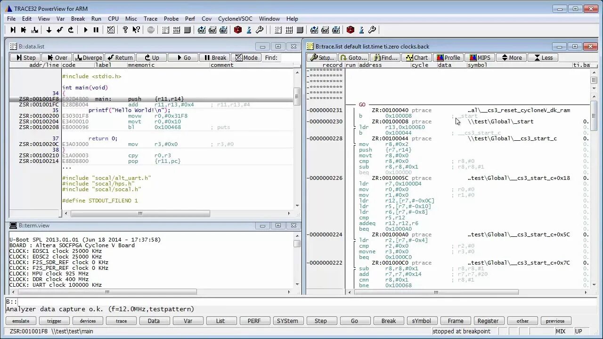
Task: Click the Step Over icon in main toolbar
Action: (x=24, y=30)
